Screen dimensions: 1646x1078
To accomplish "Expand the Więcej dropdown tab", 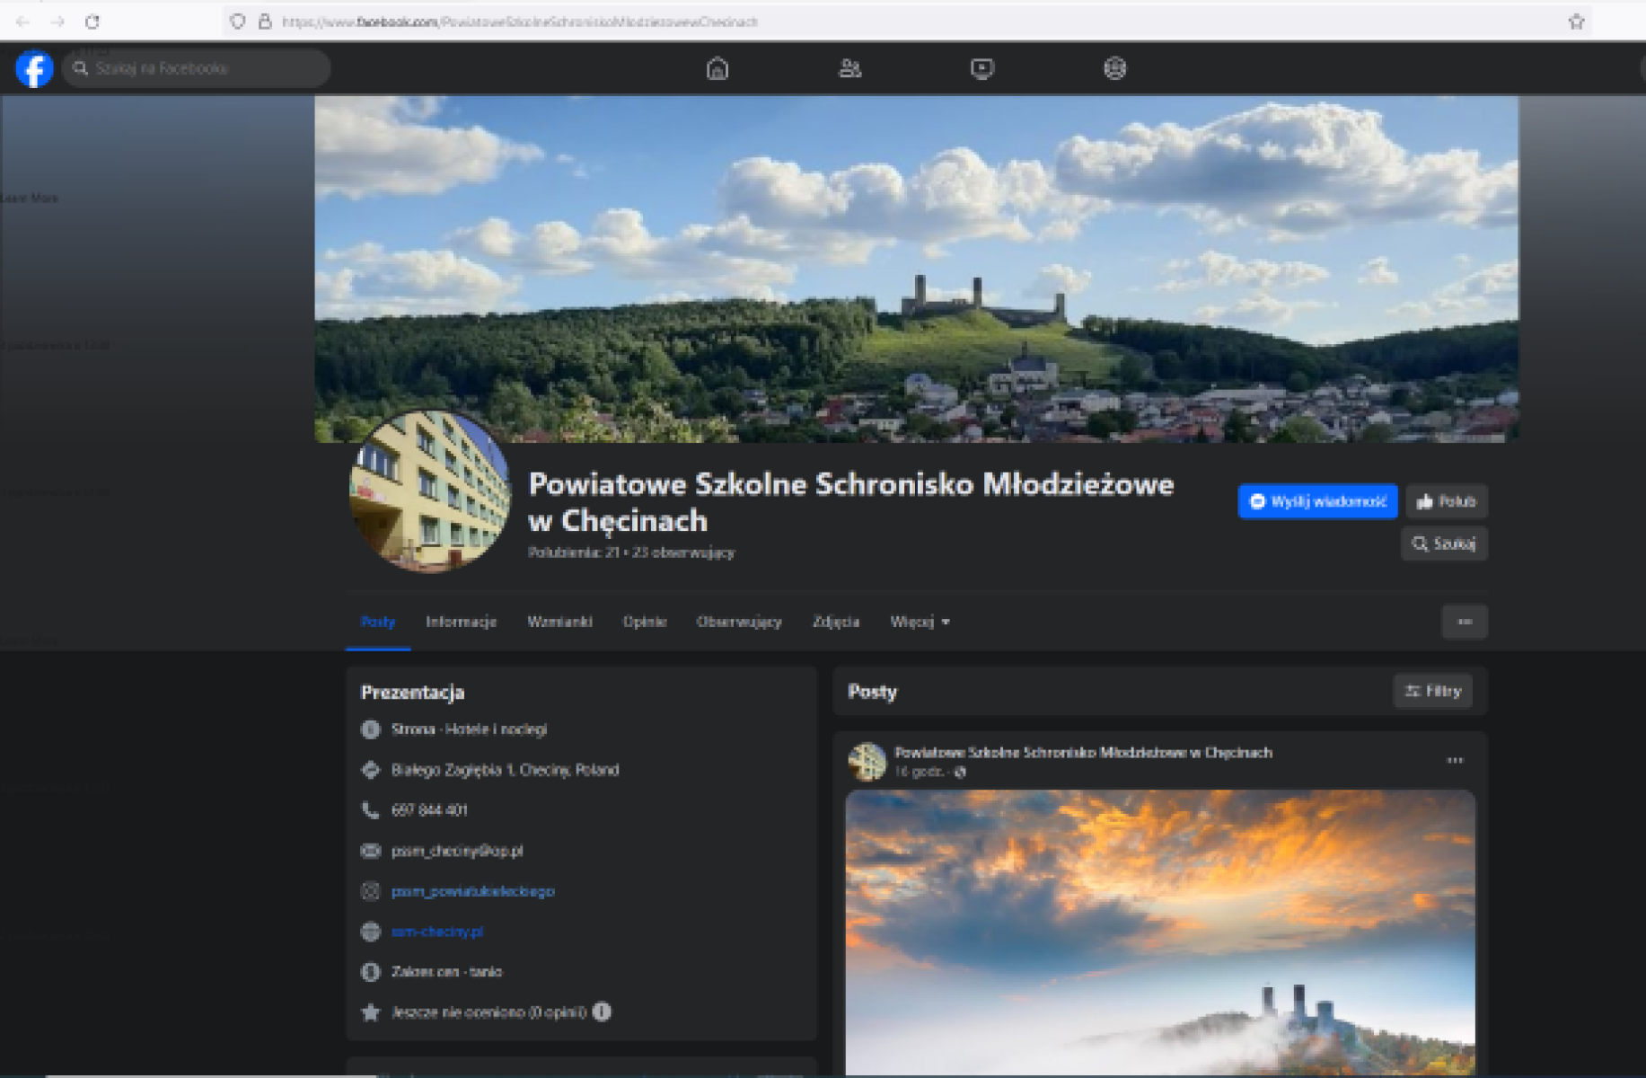I will click(920, 622).
